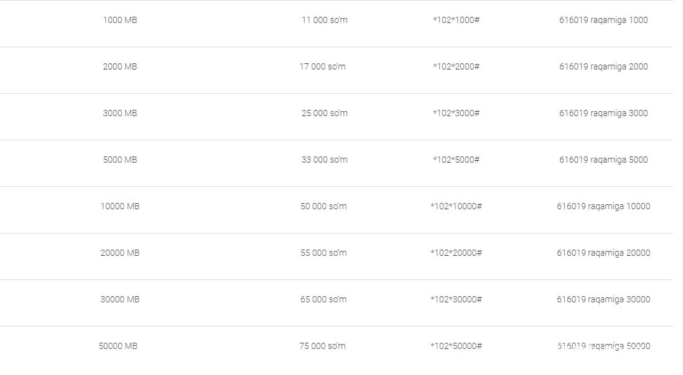This screenshot has height=375, width=683.
Task: Select the 75 000 so'm price
Action: pos(322,346)
